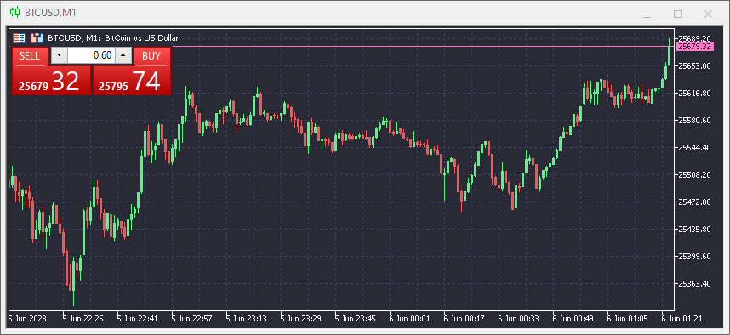Click the 5 Jun 23:13 time label
The image size is (730, 335).
[246, 318]
